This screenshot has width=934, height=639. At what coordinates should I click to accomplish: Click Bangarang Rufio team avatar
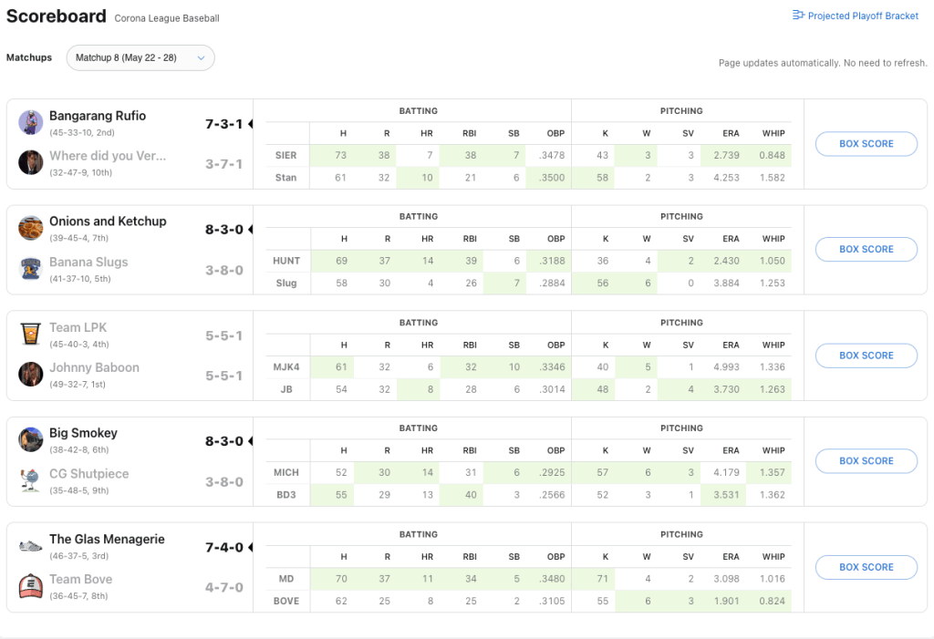click(31, 122)
